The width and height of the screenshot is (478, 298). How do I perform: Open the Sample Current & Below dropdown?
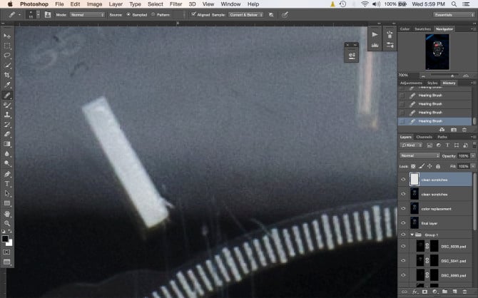click(240, 14)
